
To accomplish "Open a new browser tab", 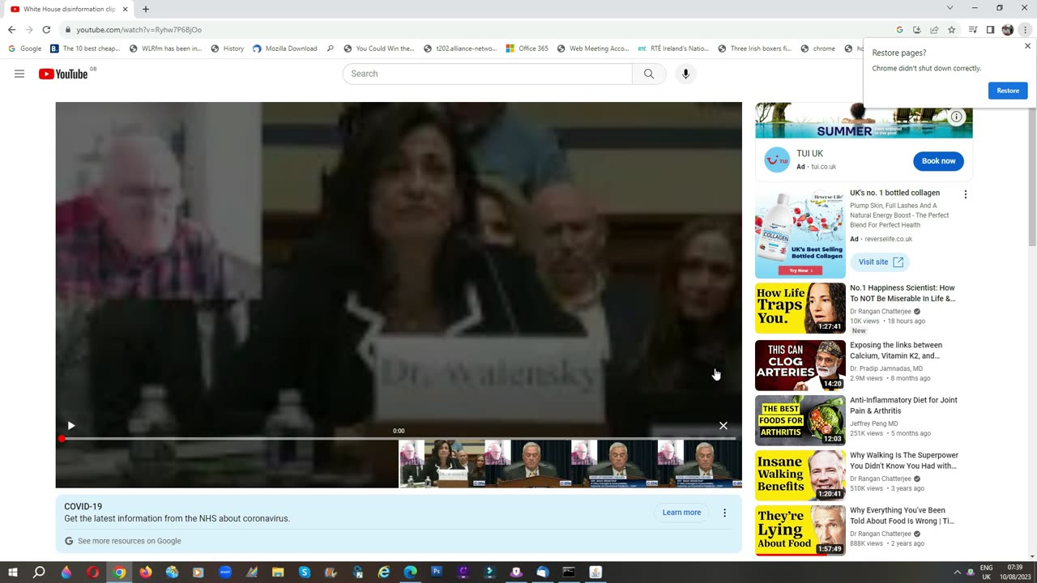I will click(146, 9).
